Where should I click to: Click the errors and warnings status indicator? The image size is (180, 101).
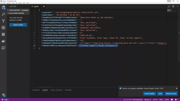(x=5, y=100)
